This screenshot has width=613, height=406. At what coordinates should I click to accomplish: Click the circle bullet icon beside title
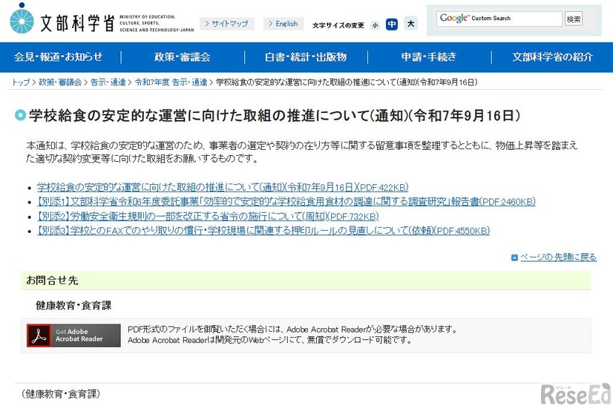point(20,115)
